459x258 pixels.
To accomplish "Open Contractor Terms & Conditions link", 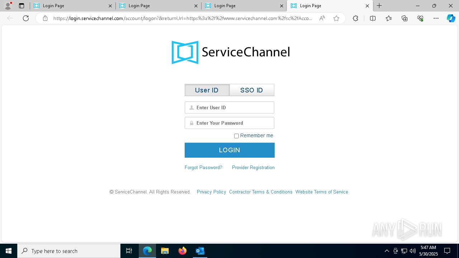I will coord(261,192).
